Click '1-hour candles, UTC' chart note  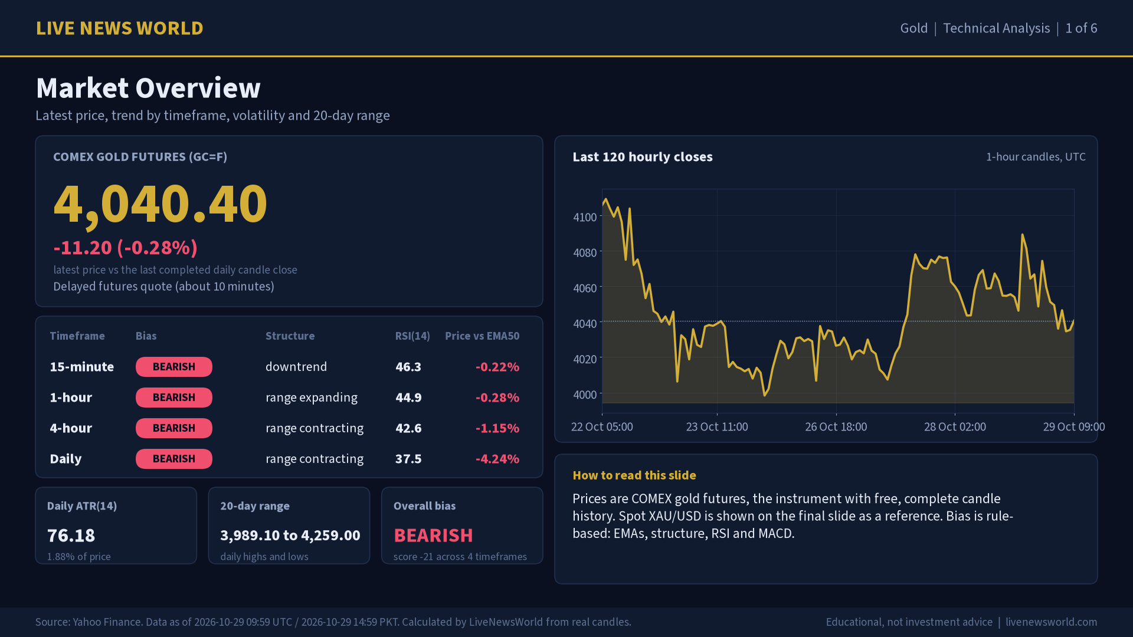(x=1036, y=157)
